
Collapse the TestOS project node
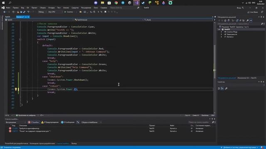tap(219, 29)
